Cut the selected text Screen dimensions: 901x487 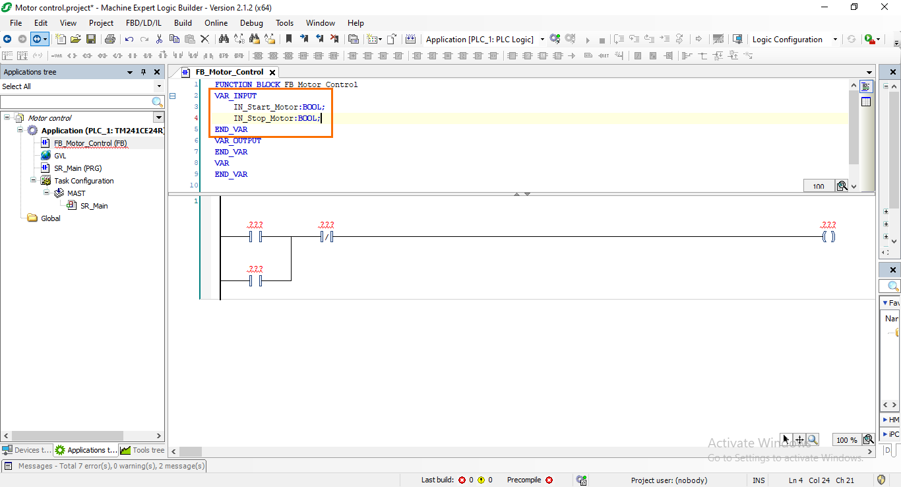pyautogui.click(x=158, y=39)
